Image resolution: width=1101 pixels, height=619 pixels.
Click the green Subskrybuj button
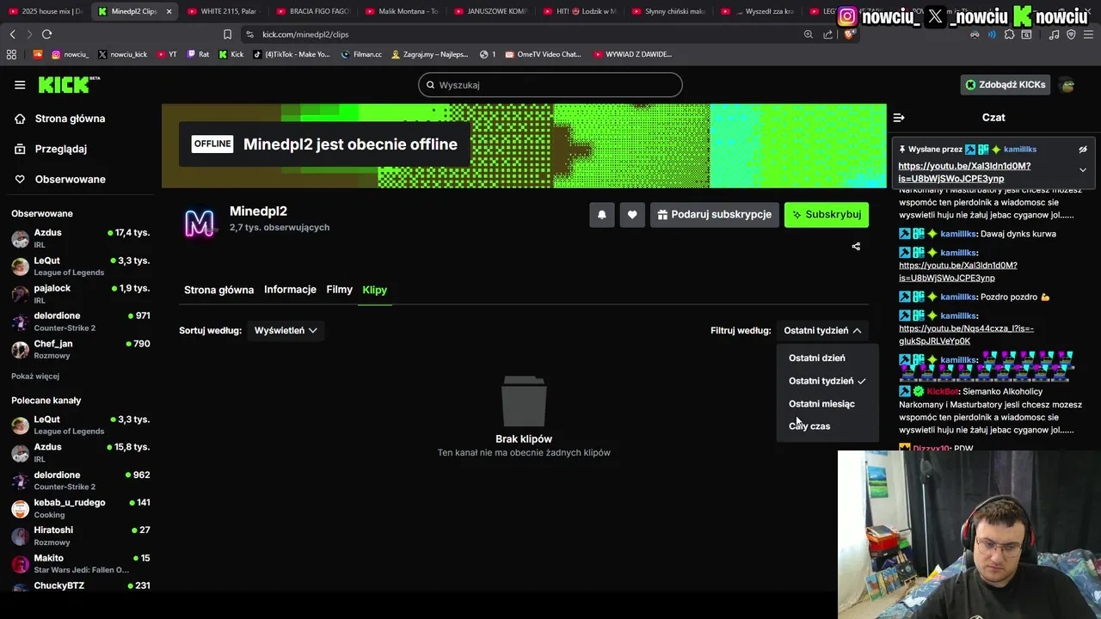coord(827,215)
